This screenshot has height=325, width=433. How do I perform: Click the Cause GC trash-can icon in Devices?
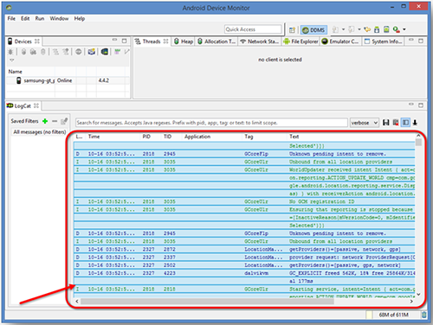point(43,52)
